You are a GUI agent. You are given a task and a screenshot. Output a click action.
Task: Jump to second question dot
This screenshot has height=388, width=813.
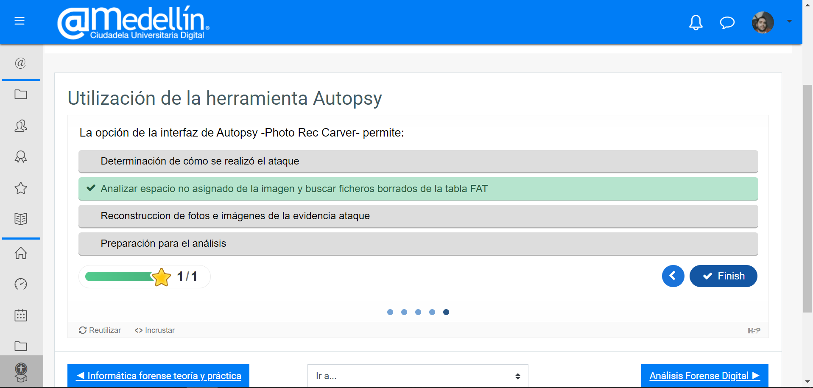pyautogui.click(x=404, y=312)
